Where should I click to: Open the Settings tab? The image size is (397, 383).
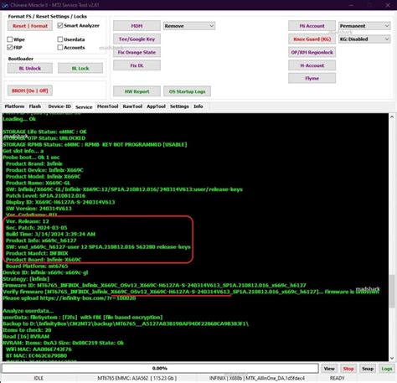click(179, 106)
